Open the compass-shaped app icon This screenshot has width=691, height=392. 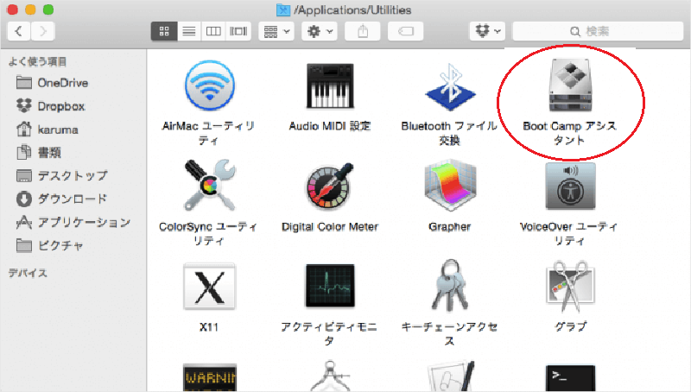point(330,376)
